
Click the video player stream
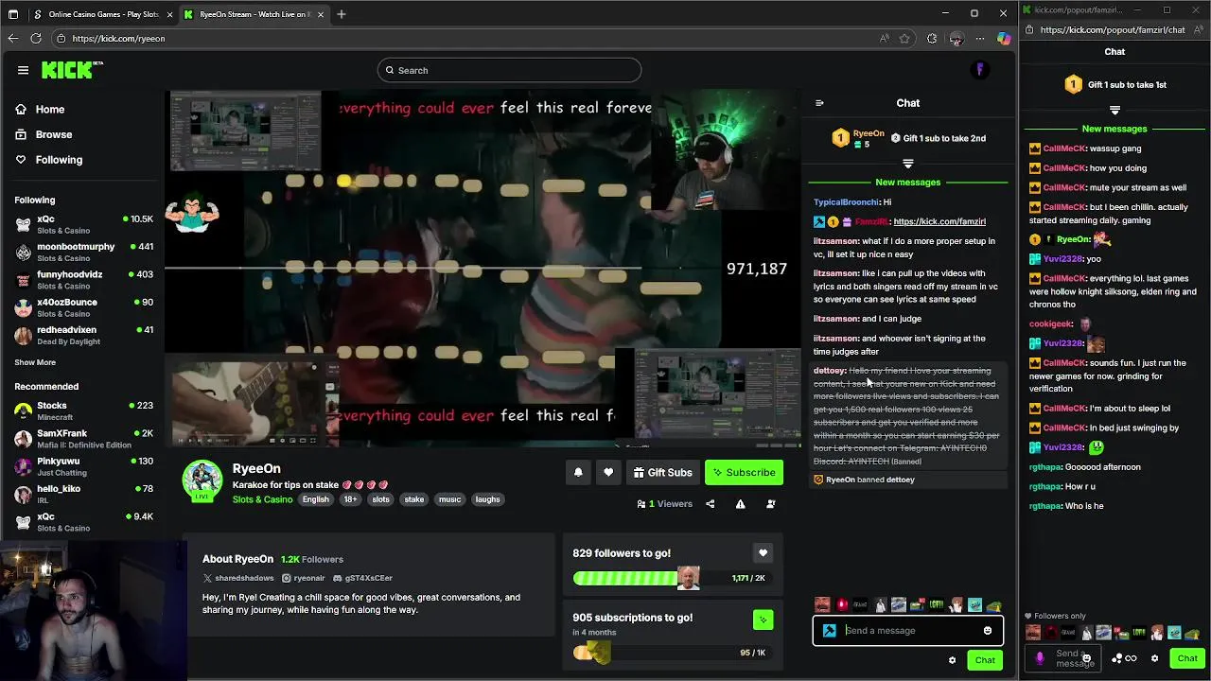[483, 269]
